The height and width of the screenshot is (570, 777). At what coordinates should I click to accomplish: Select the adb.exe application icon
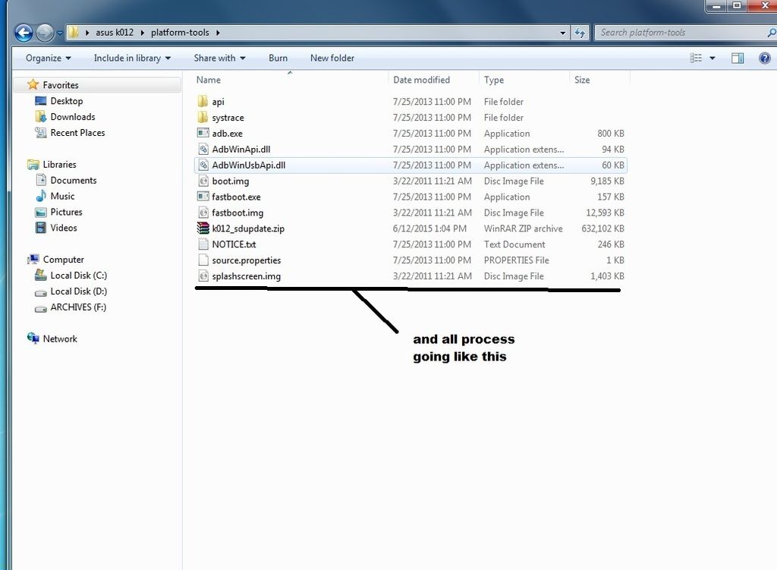[x=203, y=134]
